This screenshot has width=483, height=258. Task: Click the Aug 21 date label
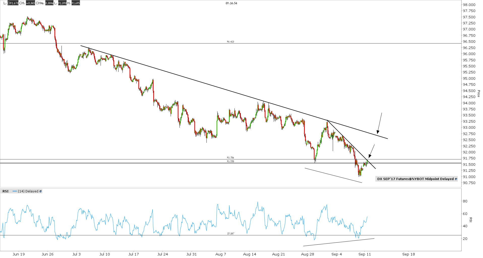(279, 254)
